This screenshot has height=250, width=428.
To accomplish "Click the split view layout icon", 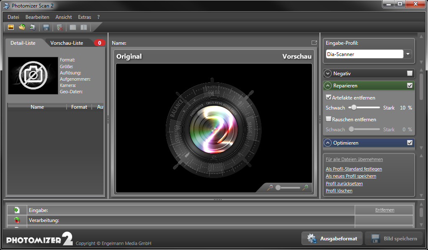I will point(84,28).
